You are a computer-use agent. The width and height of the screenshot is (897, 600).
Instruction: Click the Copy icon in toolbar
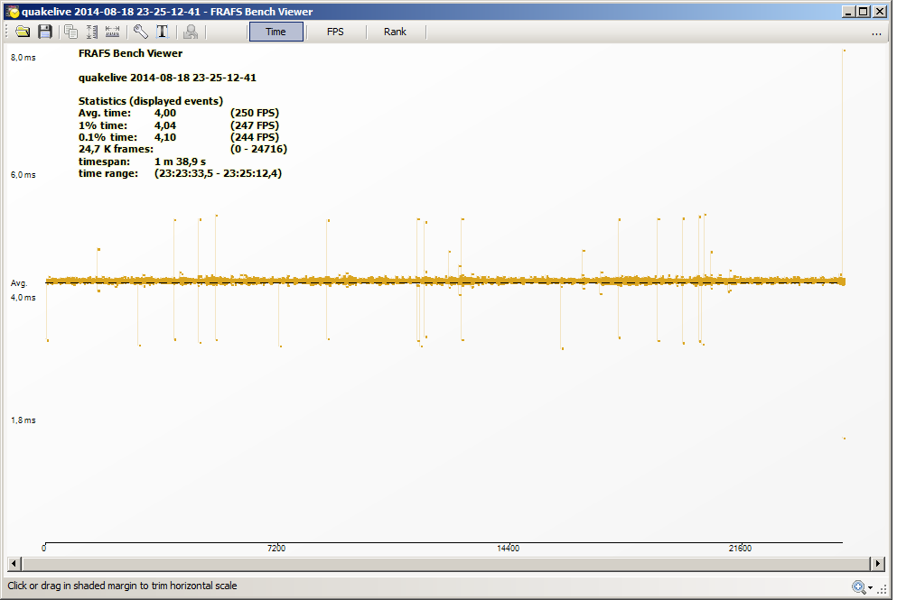70,32
